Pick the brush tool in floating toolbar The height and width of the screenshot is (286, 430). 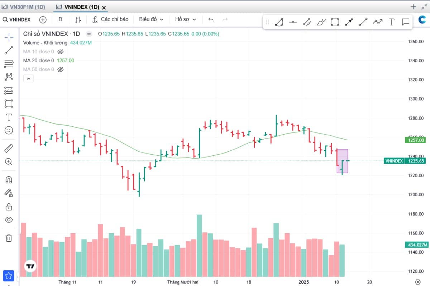click(321, 22)
